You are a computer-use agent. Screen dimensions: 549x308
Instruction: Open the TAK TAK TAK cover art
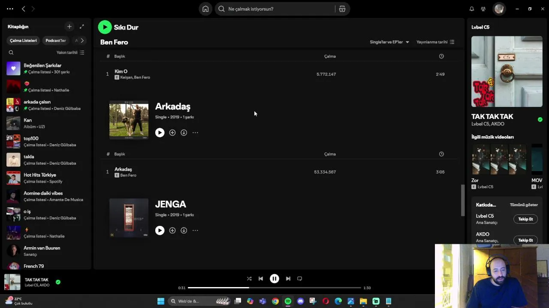pyautogui.click(x=507, y=71)
